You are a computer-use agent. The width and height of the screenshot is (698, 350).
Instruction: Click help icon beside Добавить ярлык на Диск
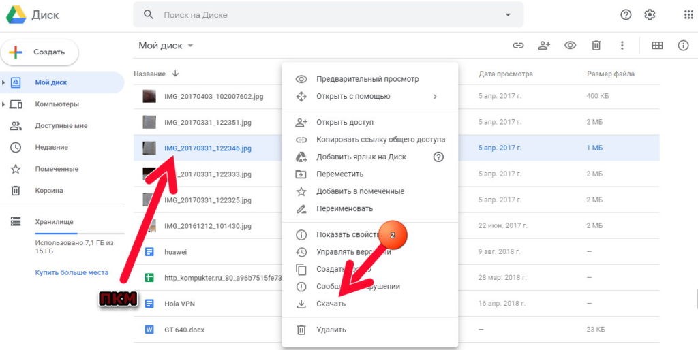438,157
